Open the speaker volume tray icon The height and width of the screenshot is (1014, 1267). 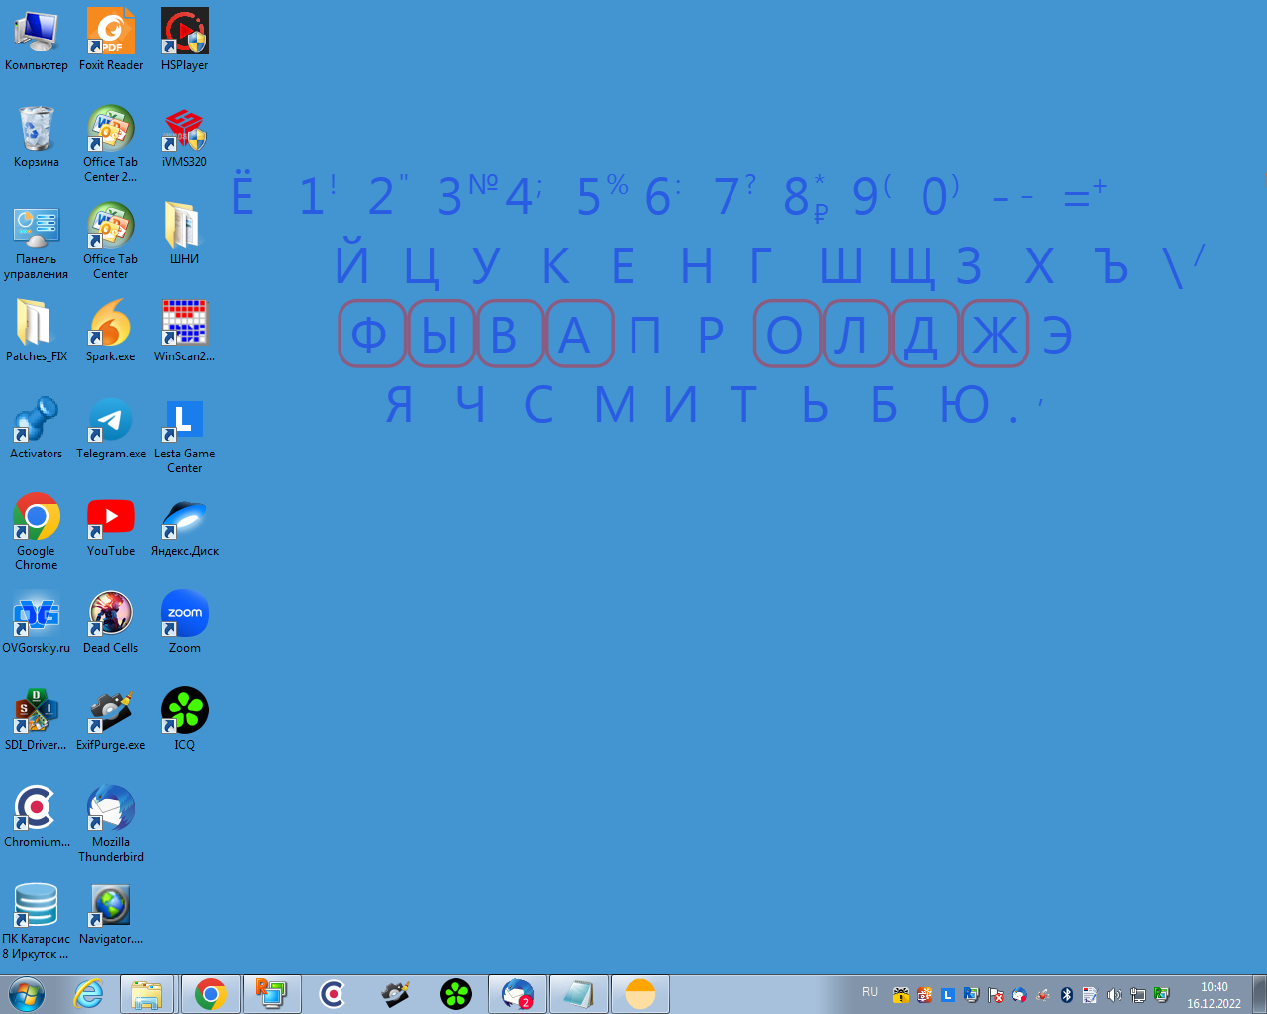tap(1115, 995)
